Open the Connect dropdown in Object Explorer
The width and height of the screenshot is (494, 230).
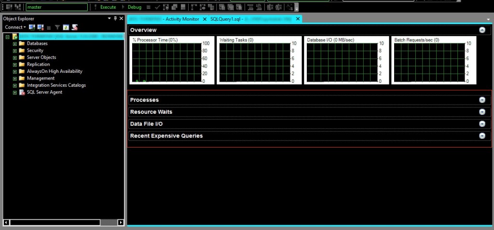tap(15, 27)
